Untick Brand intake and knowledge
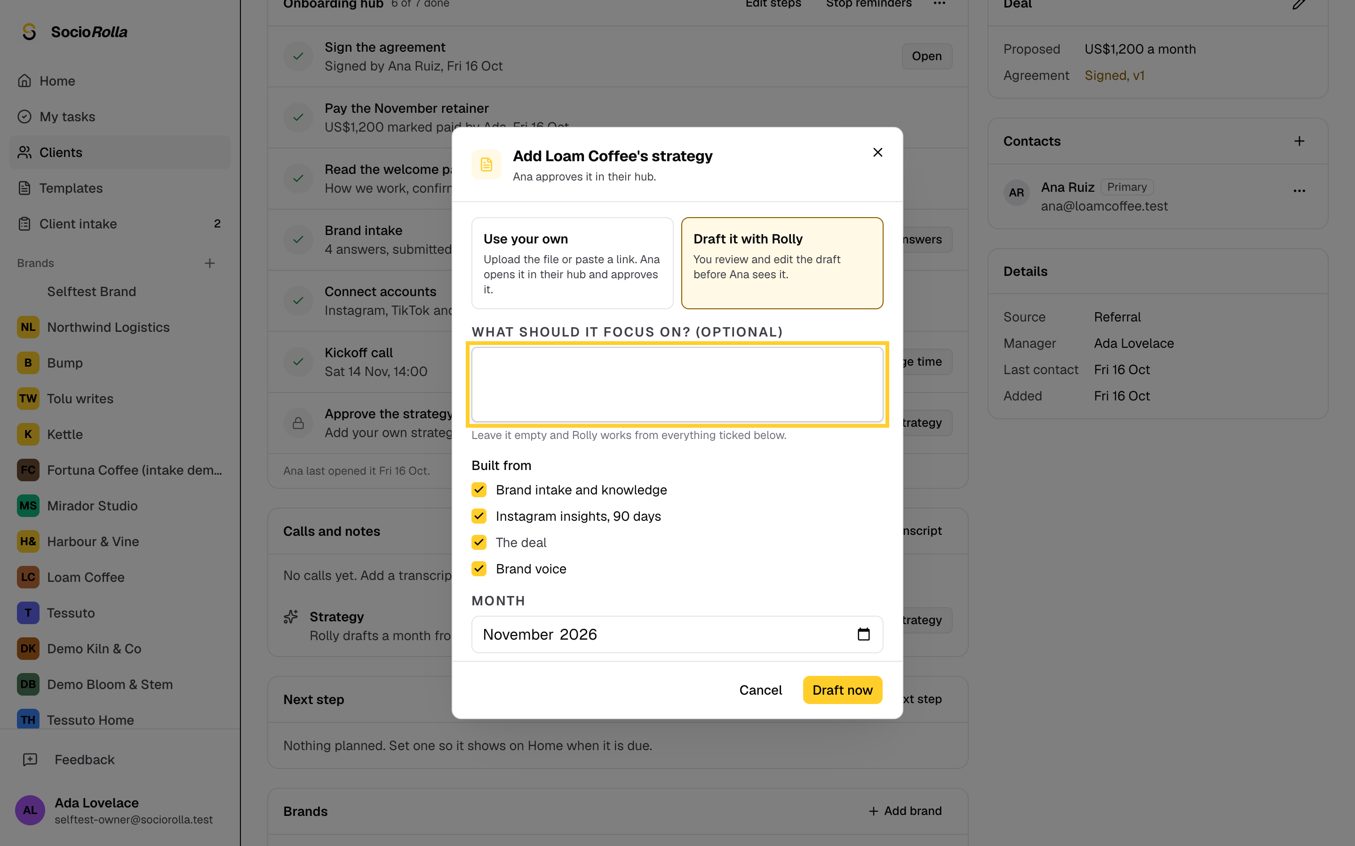 [479, 490]
